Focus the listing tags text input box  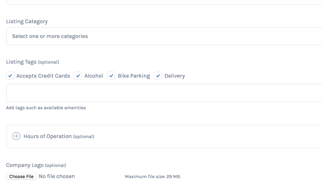click(164, 93)
